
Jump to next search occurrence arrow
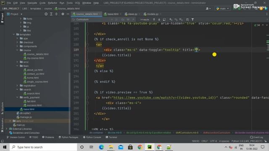159,20
